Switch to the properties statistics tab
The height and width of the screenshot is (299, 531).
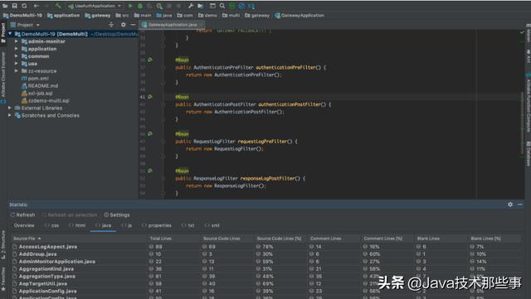(x=157, y=225)
